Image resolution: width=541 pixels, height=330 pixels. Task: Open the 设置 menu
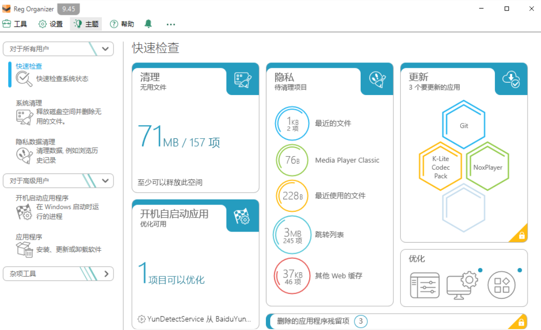(x=50, y=24)
